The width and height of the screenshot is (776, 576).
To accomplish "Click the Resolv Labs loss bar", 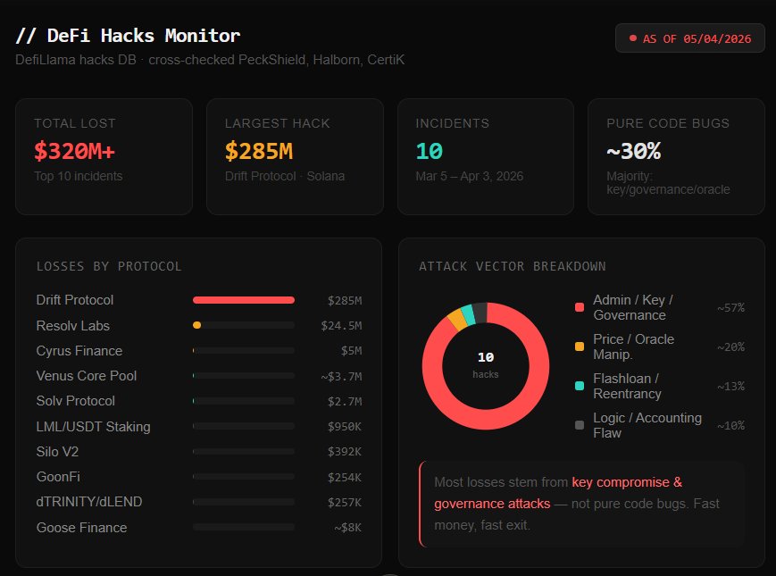I will click(x=243, y=326).
